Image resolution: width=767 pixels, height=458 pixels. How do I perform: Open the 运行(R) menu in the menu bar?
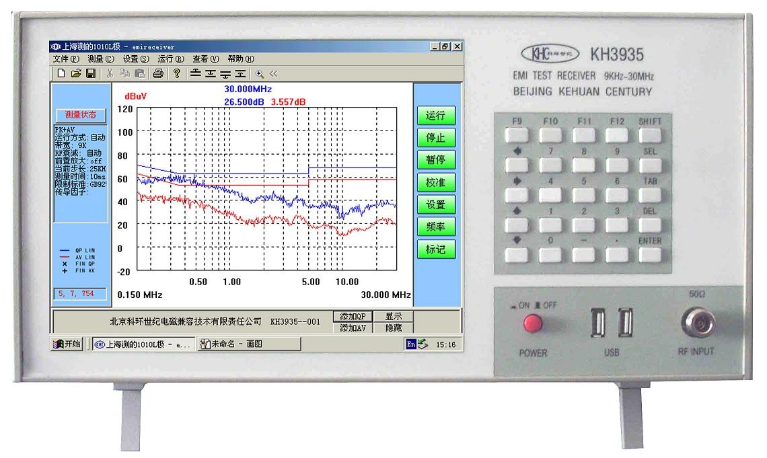click(171, 59)
